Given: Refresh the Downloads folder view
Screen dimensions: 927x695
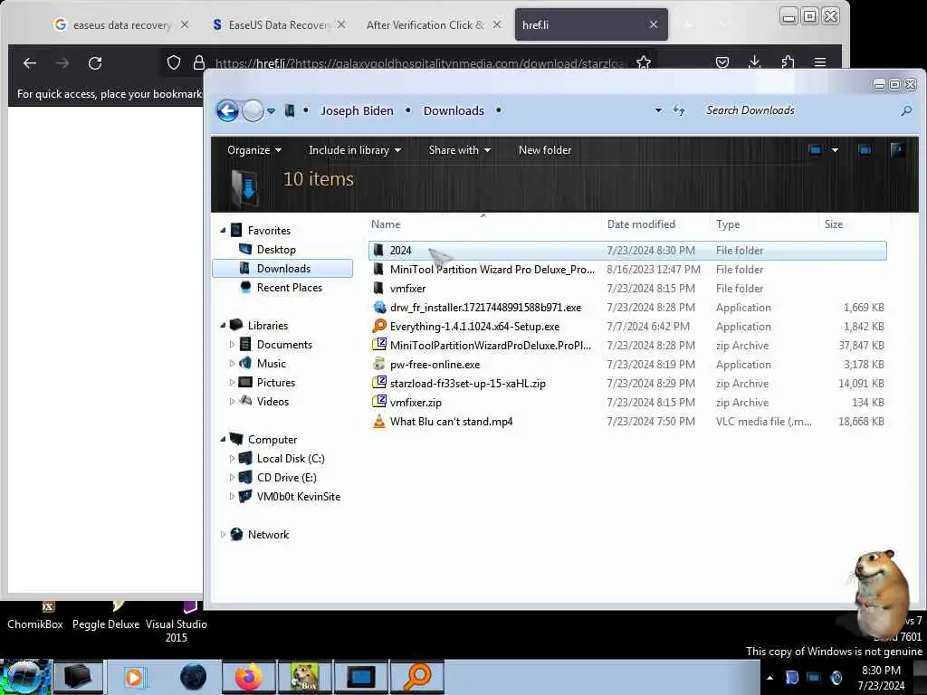Looking at the screenshot, I should point(679,110).
